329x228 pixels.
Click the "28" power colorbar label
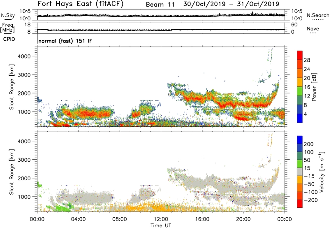(x=307, y=60)
